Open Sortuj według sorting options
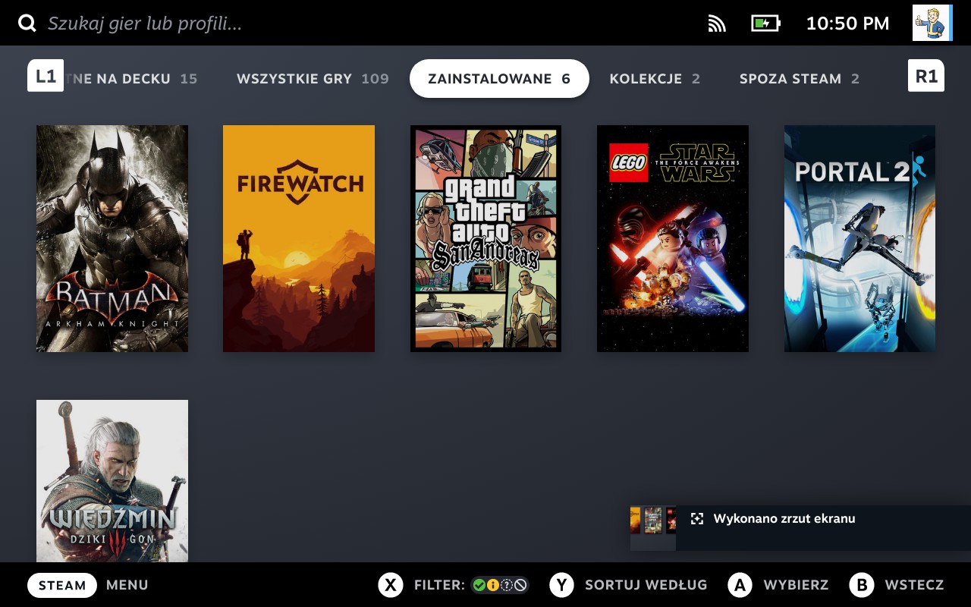971x607 pixels. pos(646,585)
